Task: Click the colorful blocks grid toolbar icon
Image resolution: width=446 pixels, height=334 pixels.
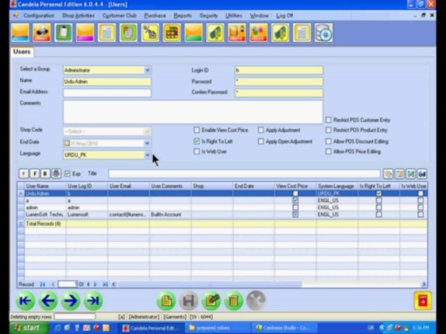Action: (172, 32)
